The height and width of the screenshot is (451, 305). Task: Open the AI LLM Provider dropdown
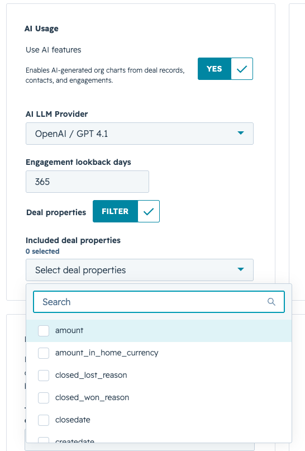[140, 134]
